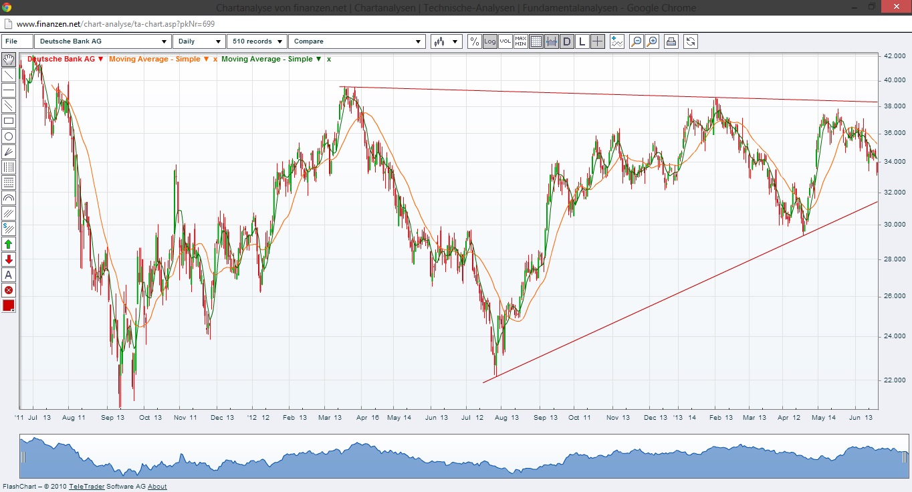
Task: Open the File menu
Action: [16, 41]
